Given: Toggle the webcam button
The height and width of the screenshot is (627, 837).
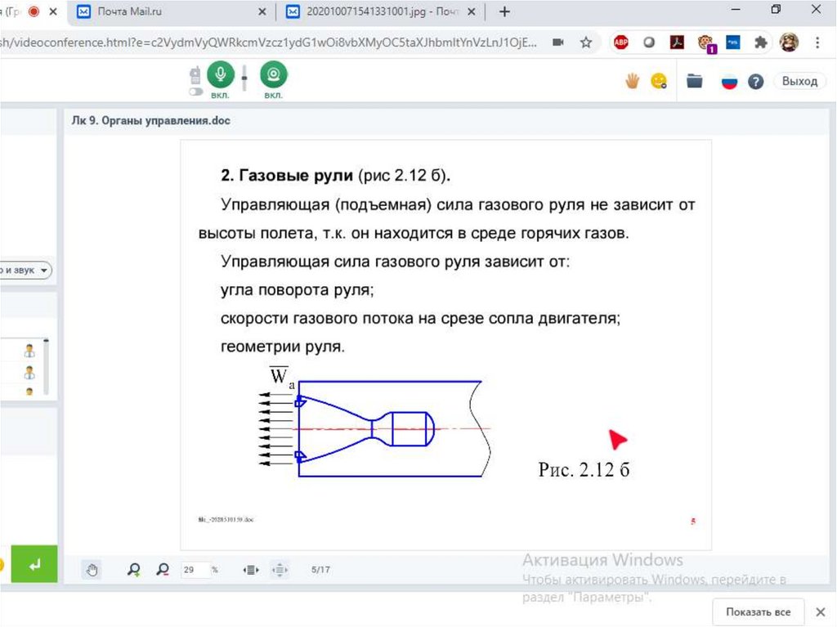Looking at the screenshot, I should [273, 75].
